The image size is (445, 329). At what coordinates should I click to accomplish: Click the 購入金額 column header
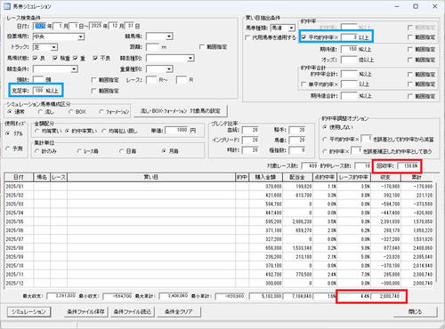click(265, 177)
